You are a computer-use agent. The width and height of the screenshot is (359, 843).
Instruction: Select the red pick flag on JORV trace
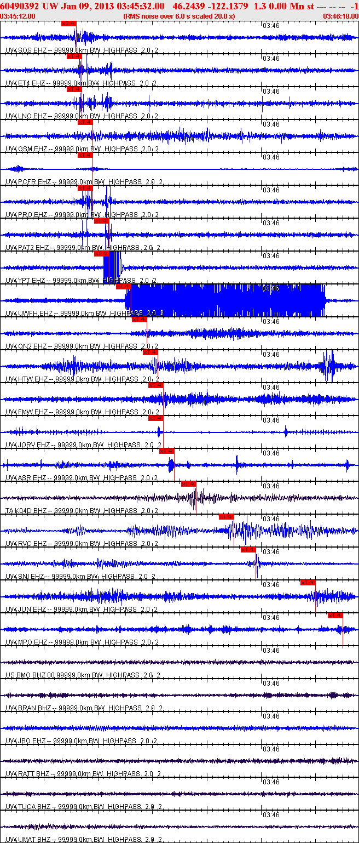pos(156,418)
